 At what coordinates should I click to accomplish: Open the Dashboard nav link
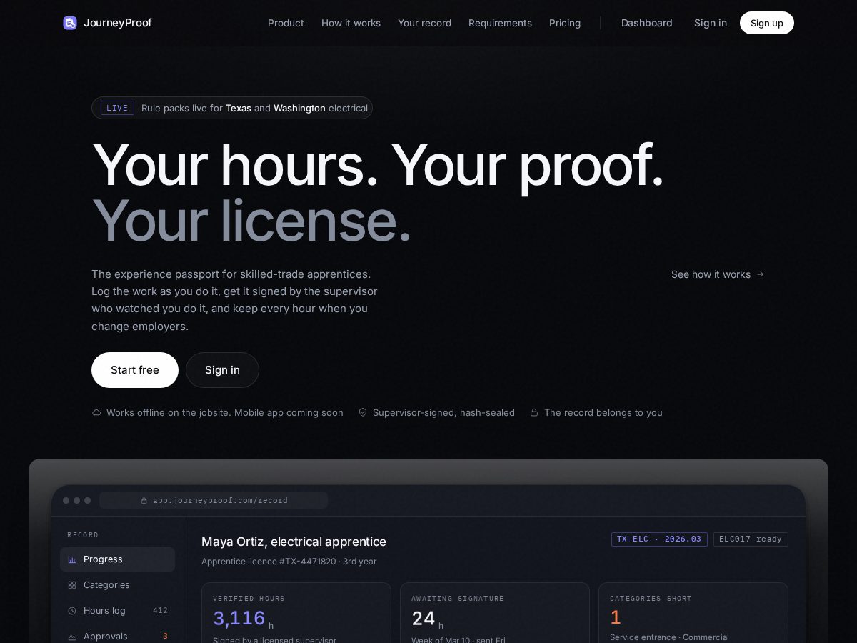(x=647, y=23)
